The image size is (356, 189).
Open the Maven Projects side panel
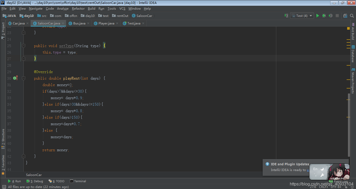(353, 81)
